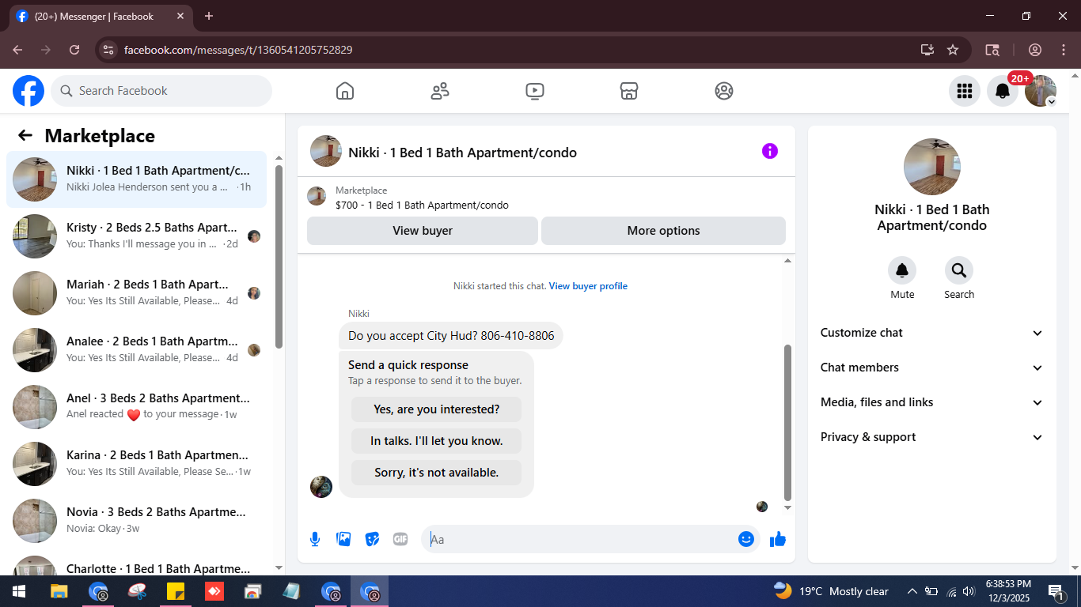The image size is (1081, 607).
Task: Click the $700 - 1 Bed 1 Bath listing text
Action: click(422, 205)
